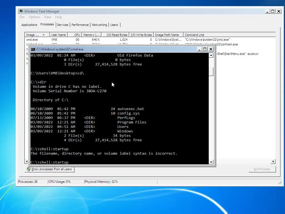This screenshot has height=214, width=285.
Task: Sort by Memory column header
Action: [x=91, y=35]
